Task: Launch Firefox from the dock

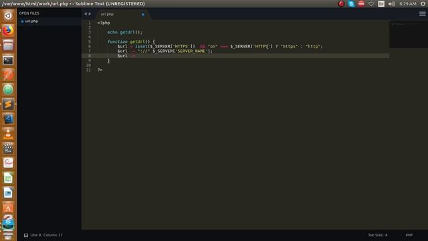Action: (8, 31)
